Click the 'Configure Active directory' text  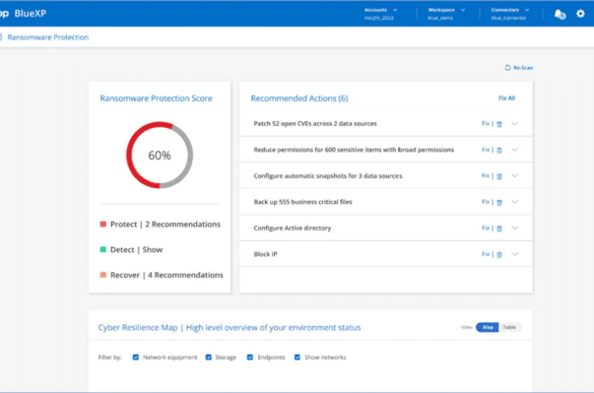(x=292, y=228)
